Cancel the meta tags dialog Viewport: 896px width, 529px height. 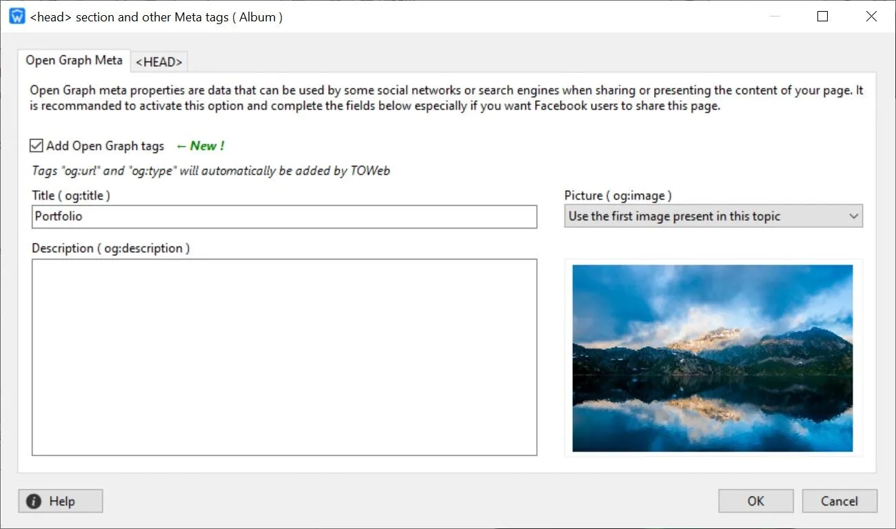(839, 501)
